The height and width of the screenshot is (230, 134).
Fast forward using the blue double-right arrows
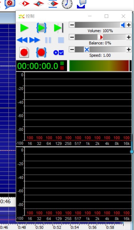tap(35, 40)
